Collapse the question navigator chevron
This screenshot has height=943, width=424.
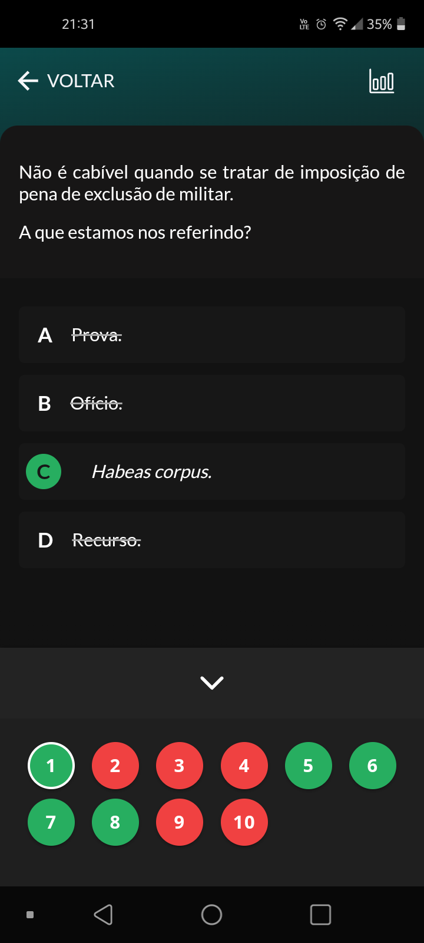[x=212, y=682]
